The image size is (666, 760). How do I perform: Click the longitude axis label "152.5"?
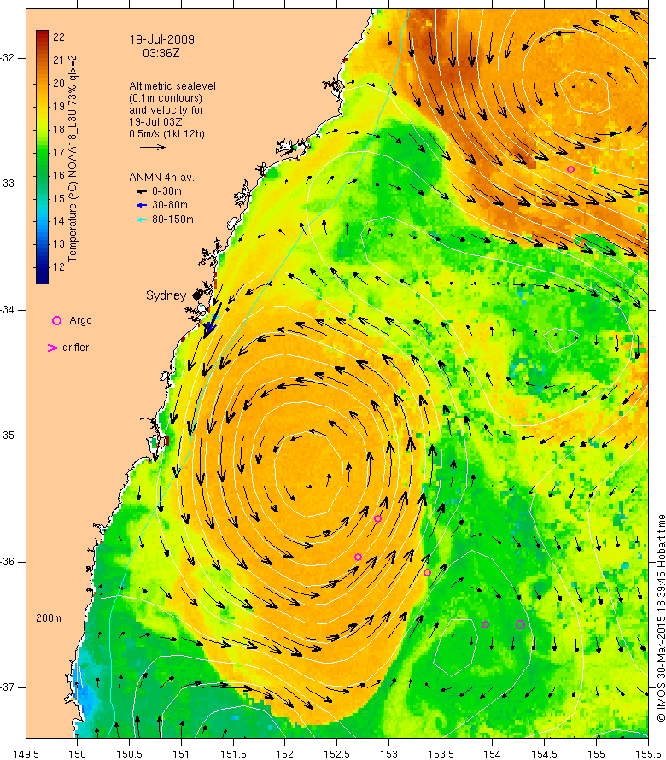tap(337, 755)
